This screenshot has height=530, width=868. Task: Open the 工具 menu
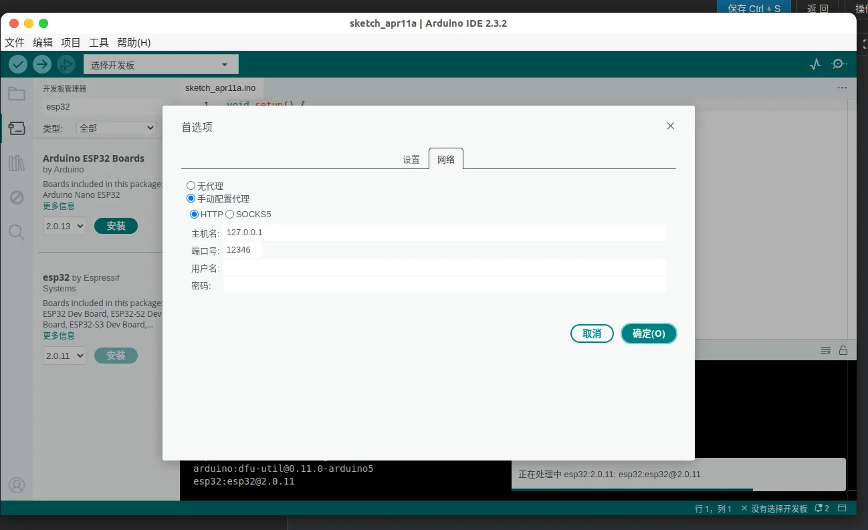click(x=99, y=43)
